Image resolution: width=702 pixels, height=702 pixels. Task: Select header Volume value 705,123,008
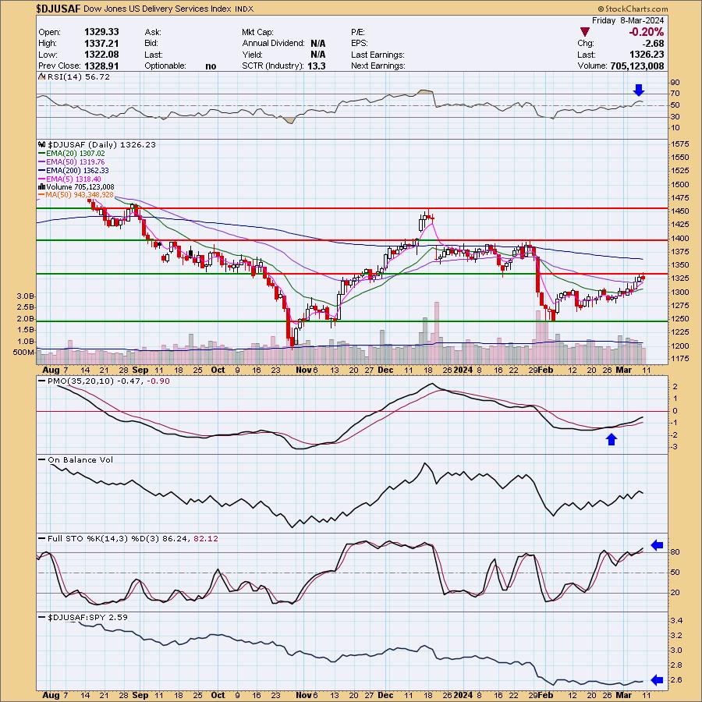(x=637, y=66)
